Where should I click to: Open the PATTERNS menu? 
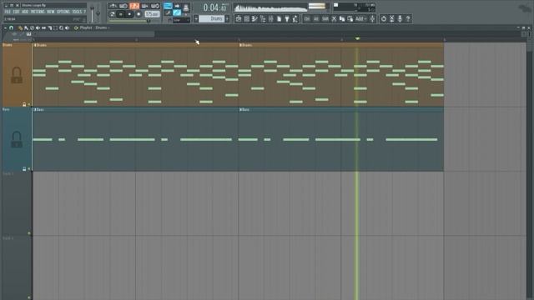pos(38,12)
